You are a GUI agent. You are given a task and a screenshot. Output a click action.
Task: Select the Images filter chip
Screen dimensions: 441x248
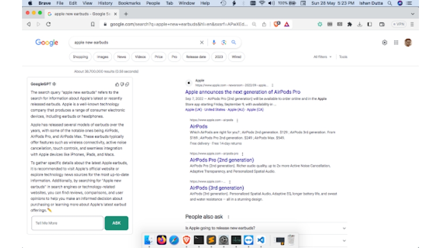coord(103,57)
